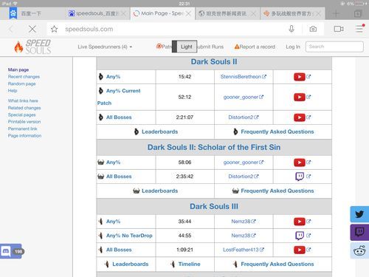The height and width of the screenshot is (277, 369).
Task: Click the Twitch side button on right edge
Action: (359, 232)
